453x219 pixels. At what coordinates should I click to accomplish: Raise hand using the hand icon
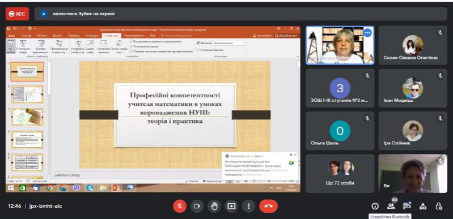click(214, 206)
